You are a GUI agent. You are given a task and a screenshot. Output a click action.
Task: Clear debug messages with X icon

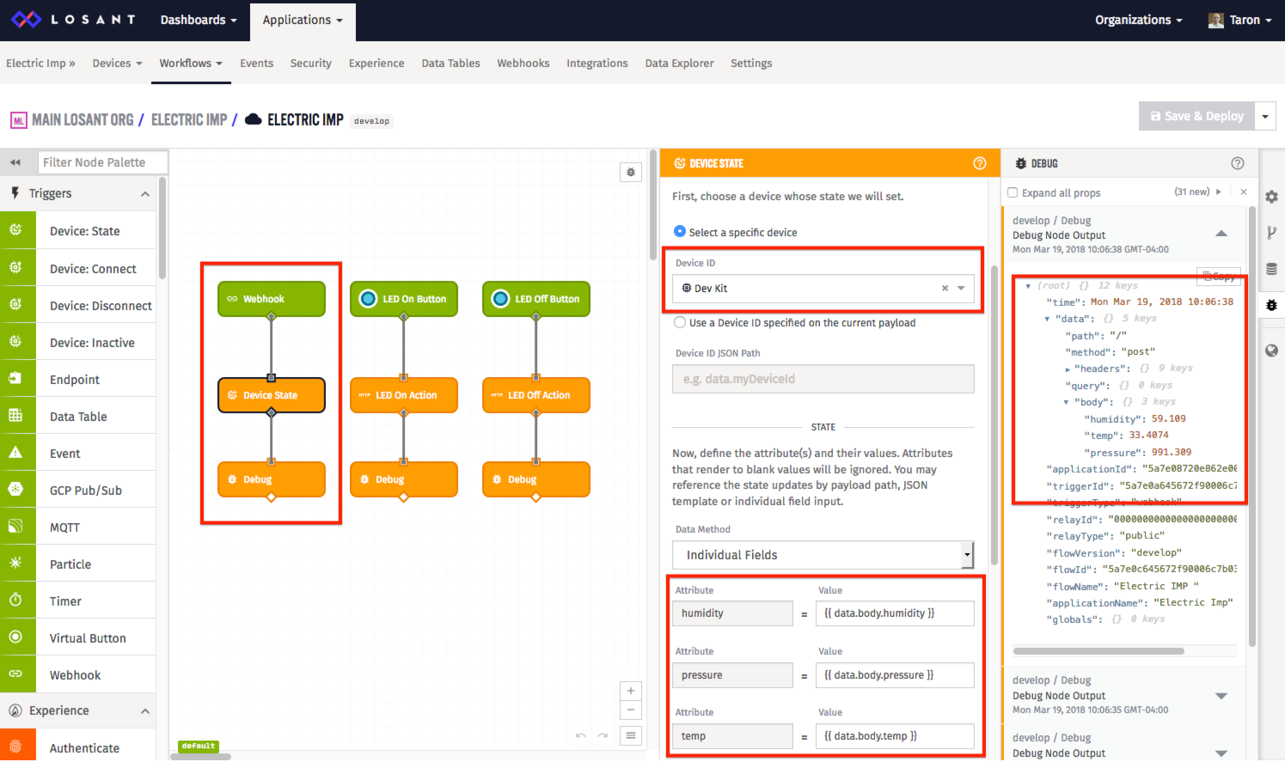pos(1244,192)
